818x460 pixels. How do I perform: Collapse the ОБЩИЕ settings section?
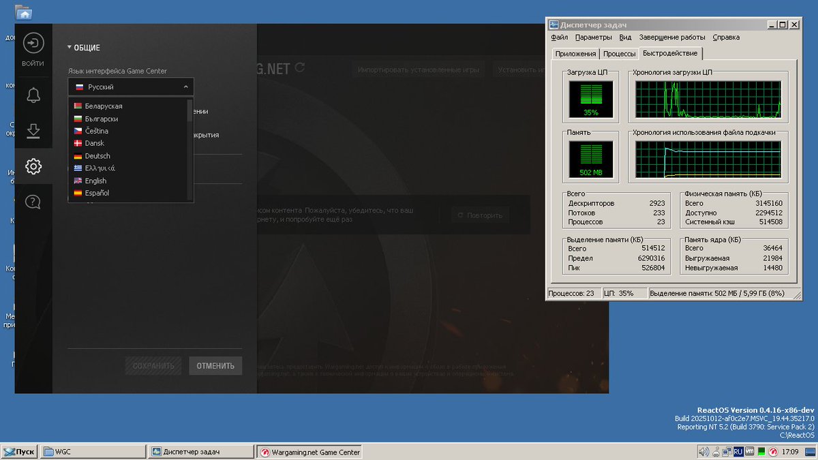(83, 48)
